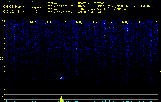The image size is (161, 102).
Task: Click the date stamp 05.08.02 13:10
Action: (13, 12)
